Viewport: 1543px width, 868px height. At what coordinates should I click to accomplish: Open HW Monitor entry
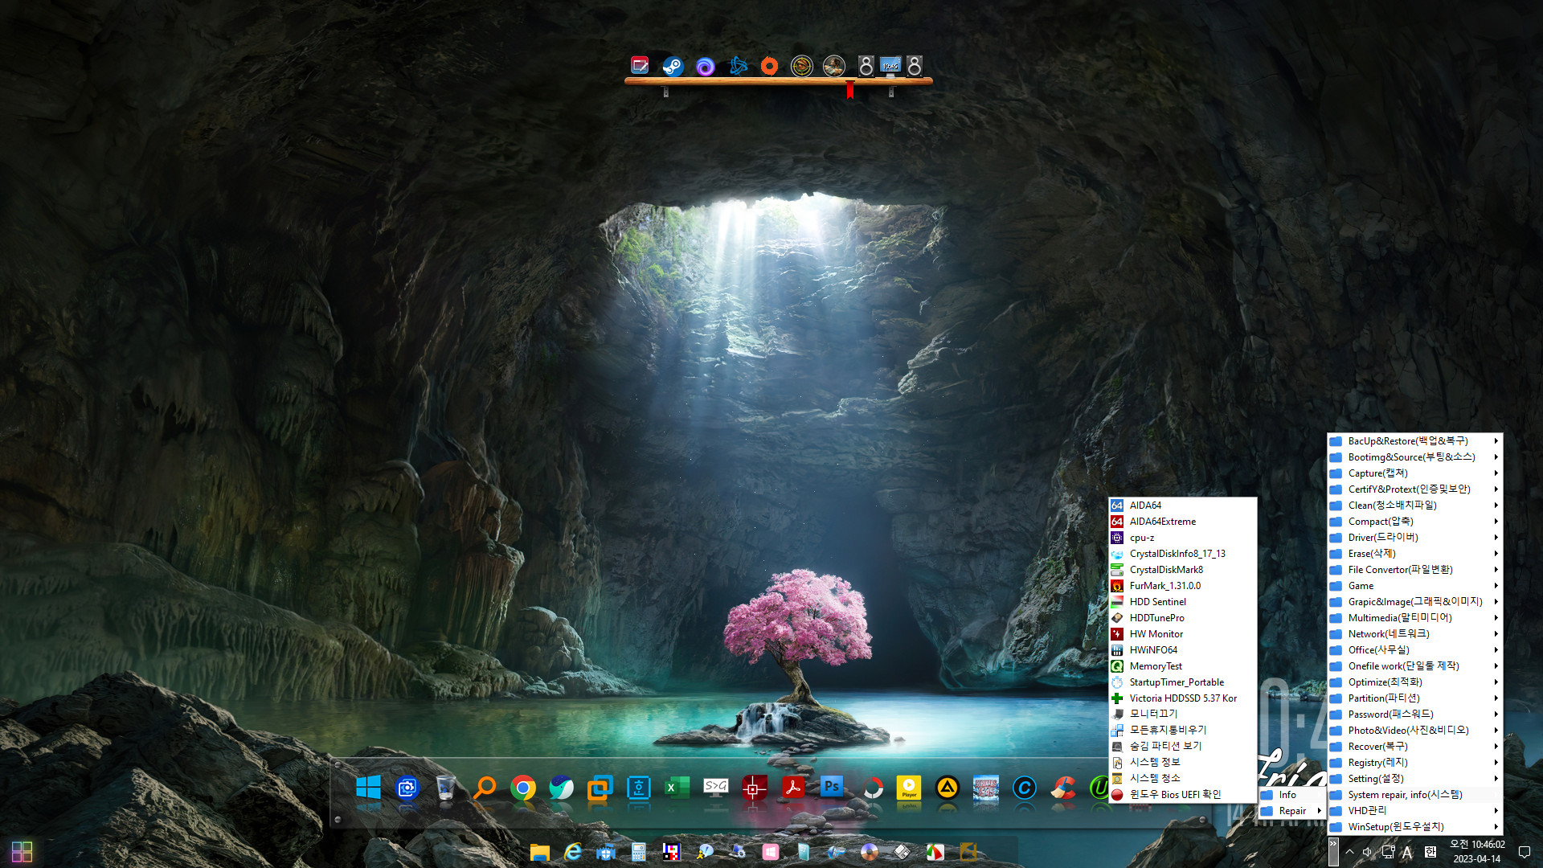(x=1182, y=633)
